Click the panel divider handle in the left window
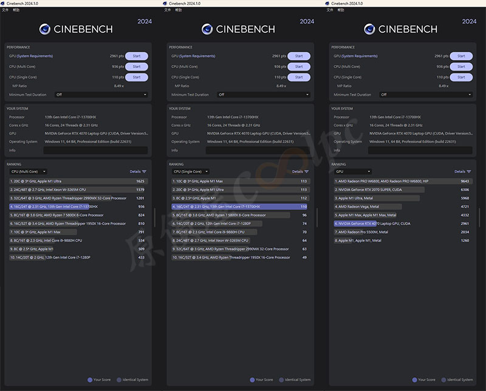Screen dimensions: 486x391 coord(154,217)
